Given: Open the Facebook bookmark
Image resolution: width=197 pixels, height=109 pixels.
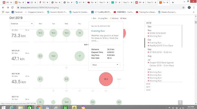Looking at the screenshot, I should click(17, 12).
